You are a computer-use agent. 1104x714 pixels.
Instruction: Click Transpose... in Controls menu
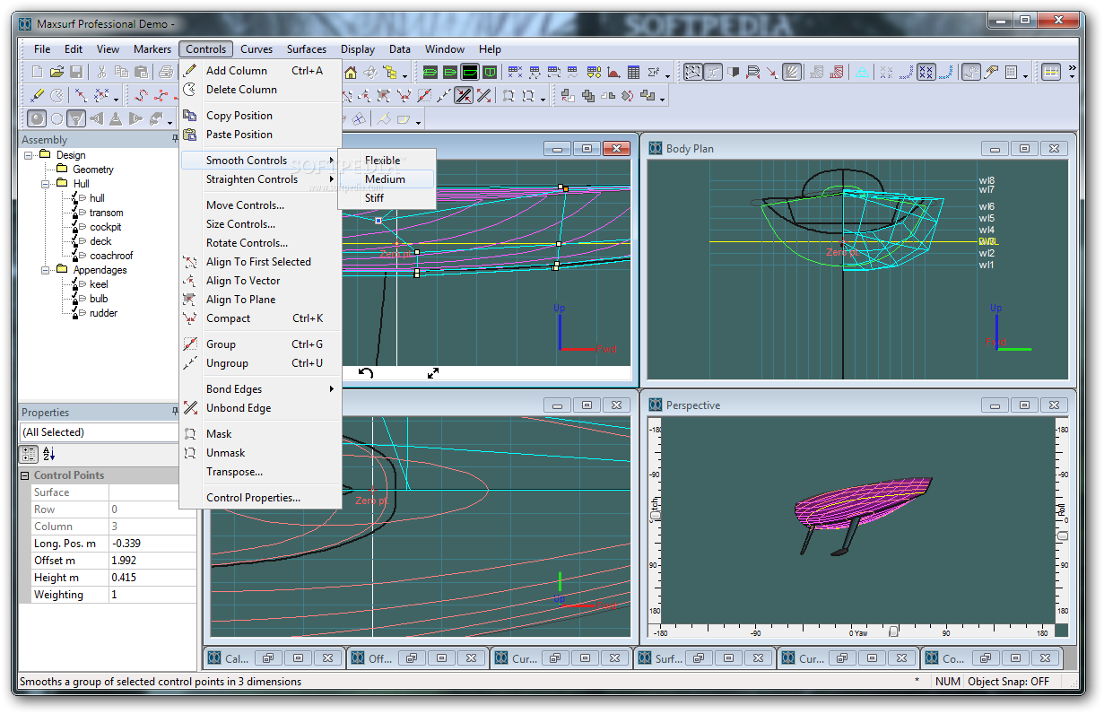pyautogui.click(x=260, y=472)
